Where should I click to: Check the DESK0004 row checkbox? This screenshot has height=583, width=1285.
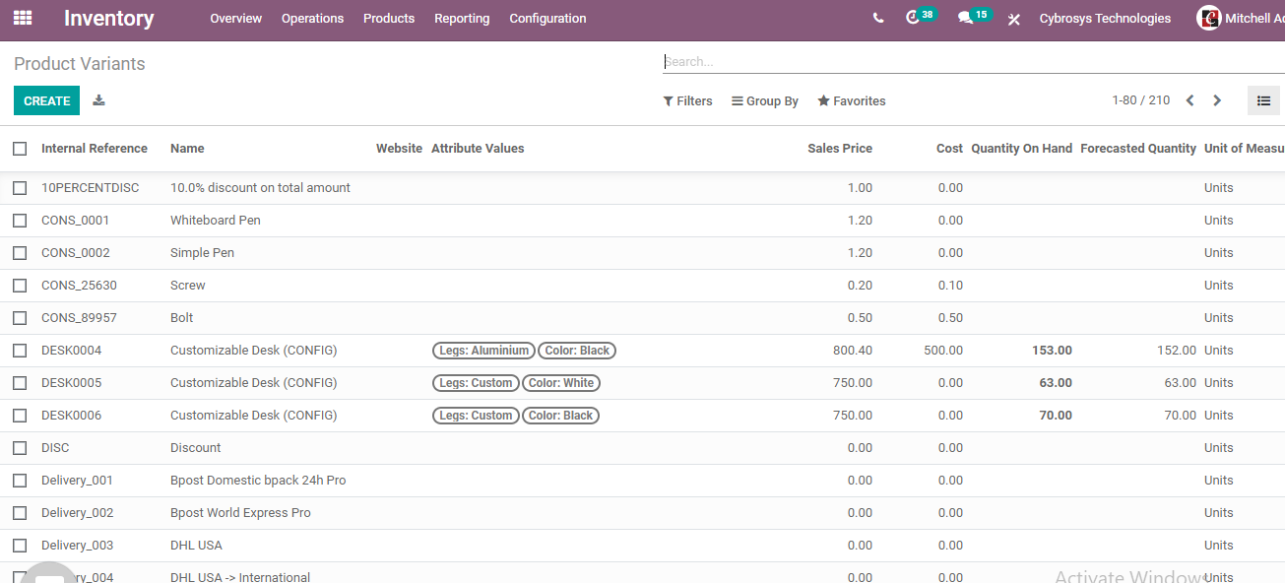(x=20, y=351)
